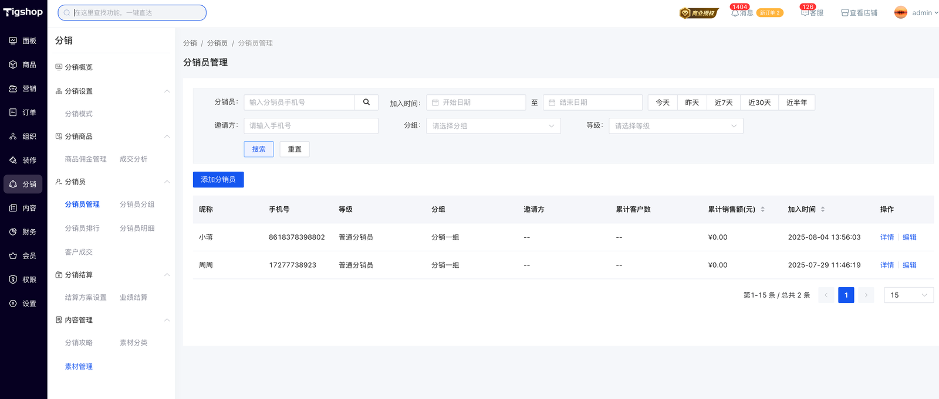
Task: Click the 查看店铺 store icon
Action: (845, 13)
